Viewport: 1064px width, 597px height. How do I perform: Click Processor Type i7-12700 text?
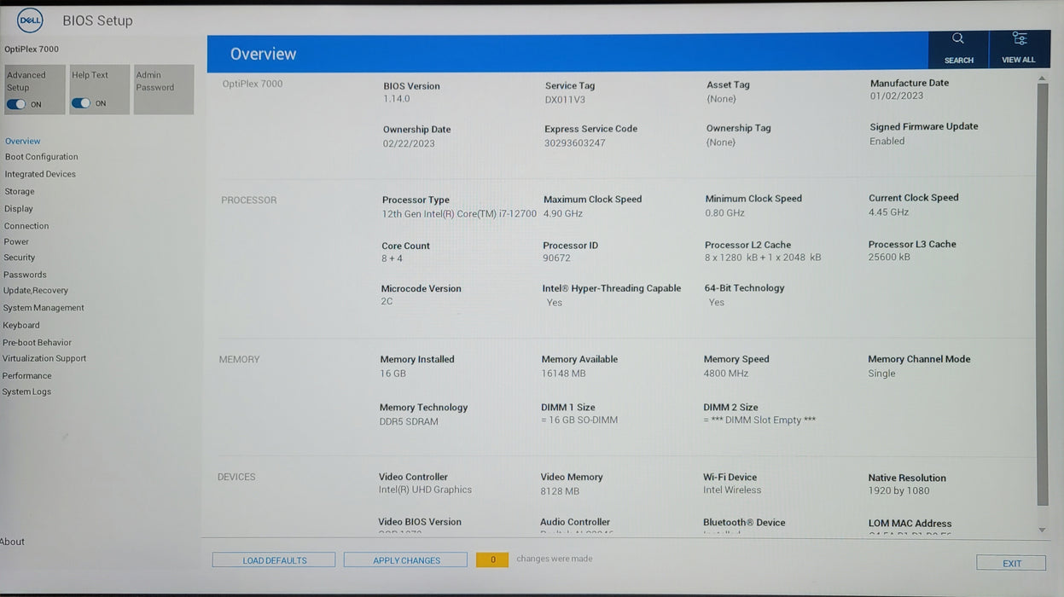point(459,214)
